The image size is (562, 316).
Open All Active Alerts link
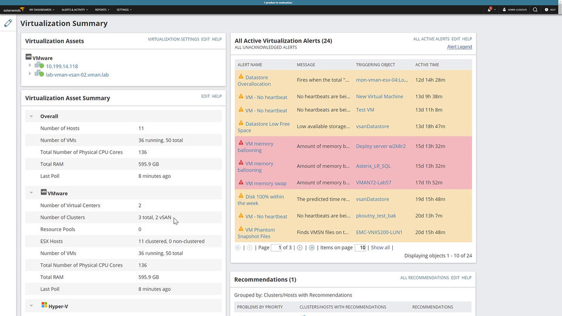pyautogui.click(x=431, y=39)
